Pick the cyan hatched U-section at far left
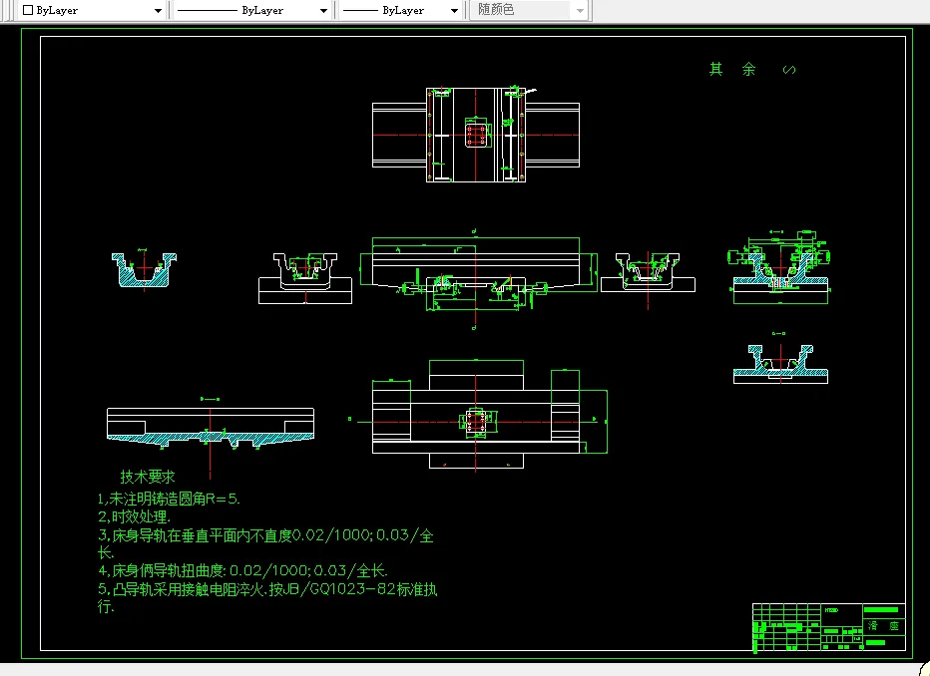Screen dimensions: 930x676 144,270
